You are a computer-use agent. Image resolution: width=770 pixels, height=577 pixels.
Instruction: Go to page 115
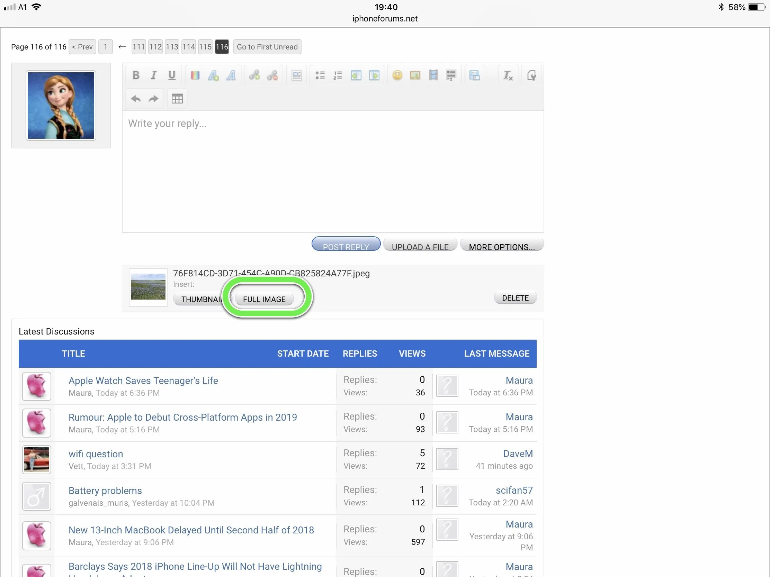[205, 47]
